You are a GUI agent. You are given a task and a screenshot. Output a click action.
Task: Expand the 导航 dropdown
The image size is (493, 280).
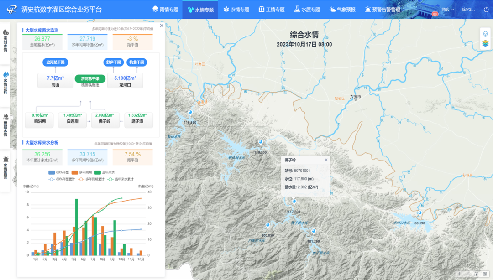447,10
